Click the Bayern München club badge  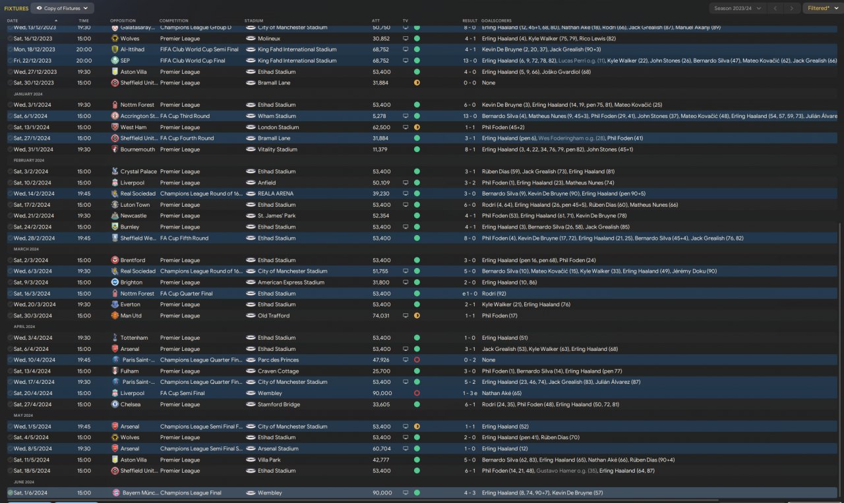[x=115, y=492]
